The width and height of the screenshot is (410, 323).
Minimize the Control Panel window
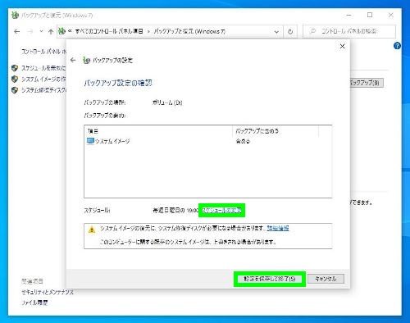point(348,15)
